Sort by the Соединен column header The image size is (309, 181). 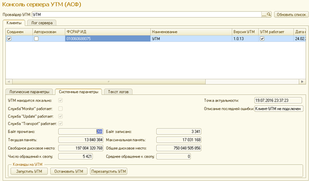[19, 32]
